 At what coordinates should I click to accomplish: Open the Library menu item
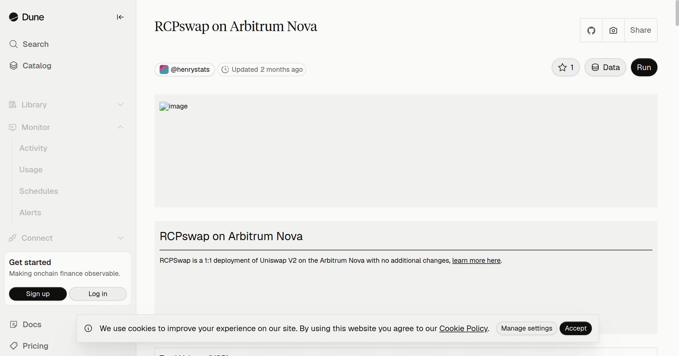pos(34,105)
